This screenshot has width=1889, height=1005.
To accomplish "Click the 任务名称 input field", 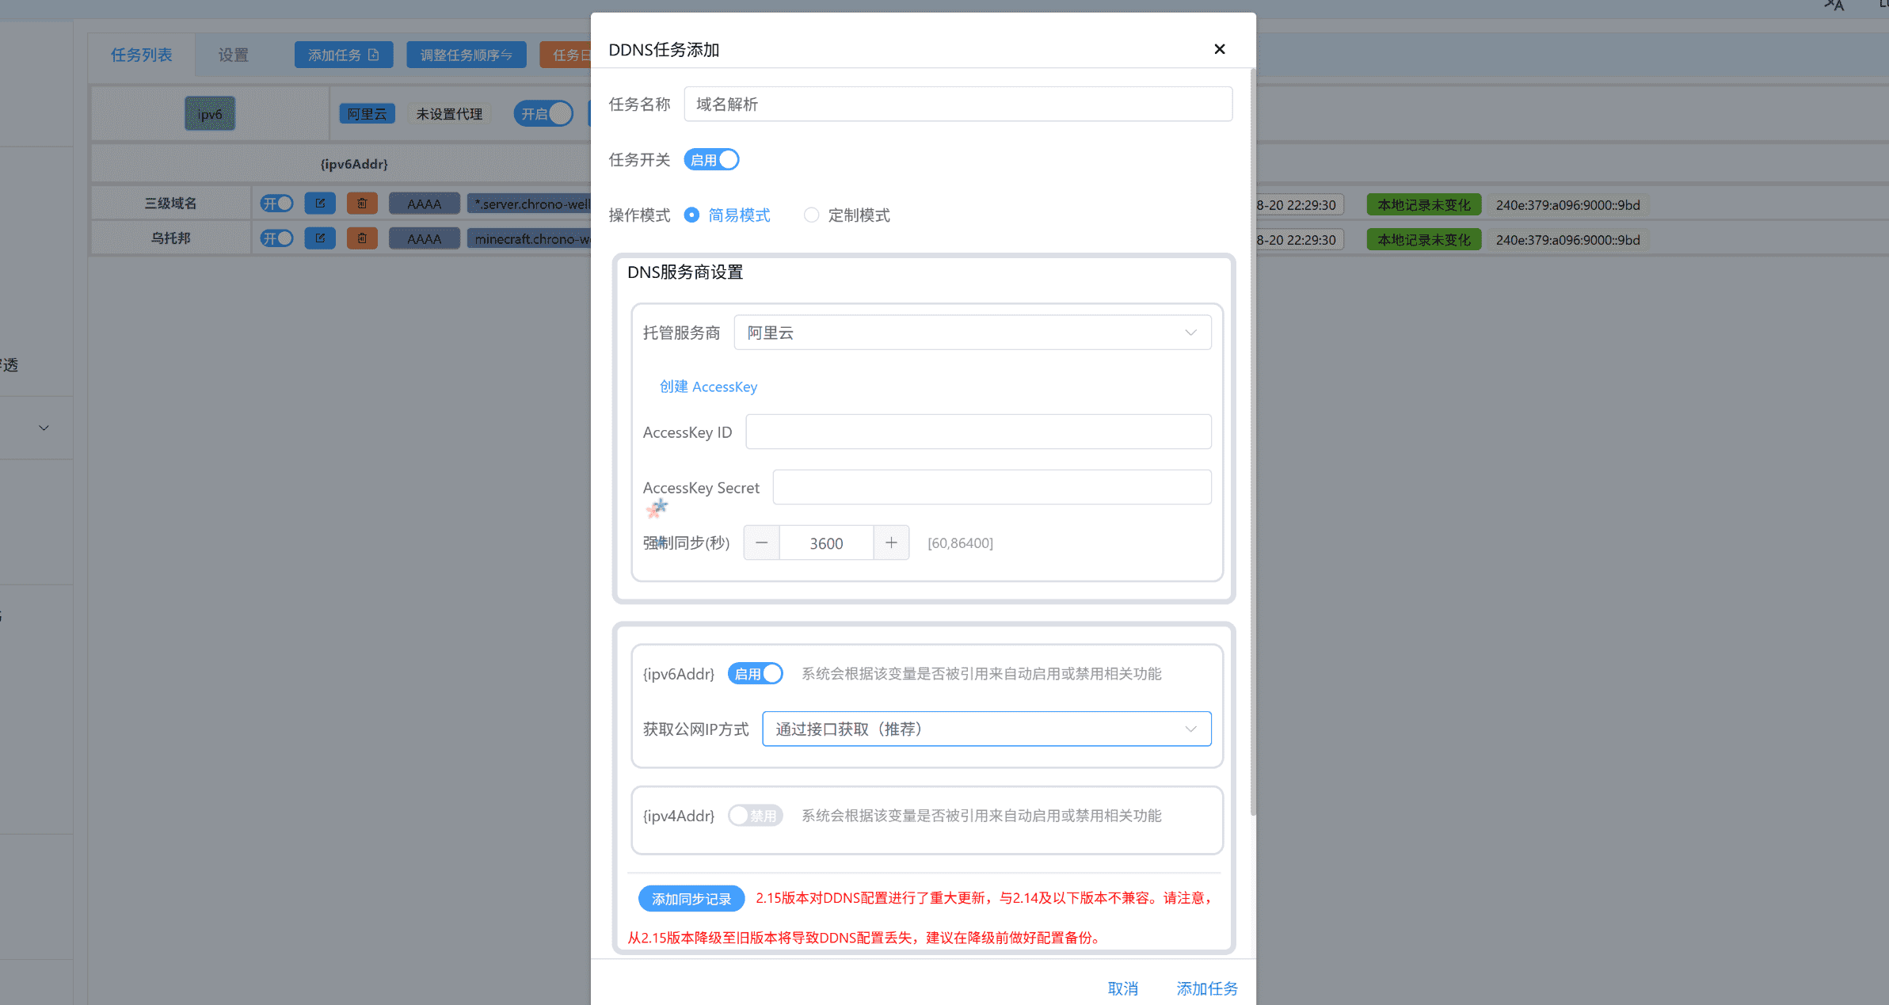I will [958, 104].
